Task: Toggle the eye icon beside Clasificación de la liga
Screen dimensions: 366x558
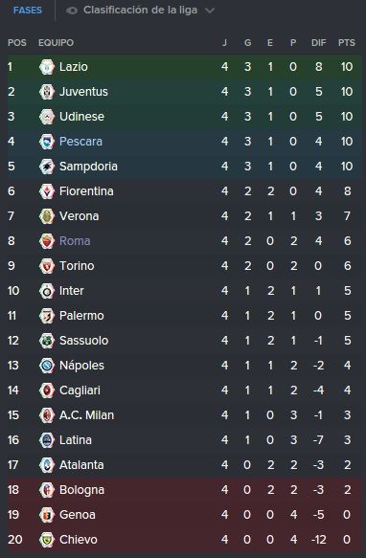Action: (72, 11)
